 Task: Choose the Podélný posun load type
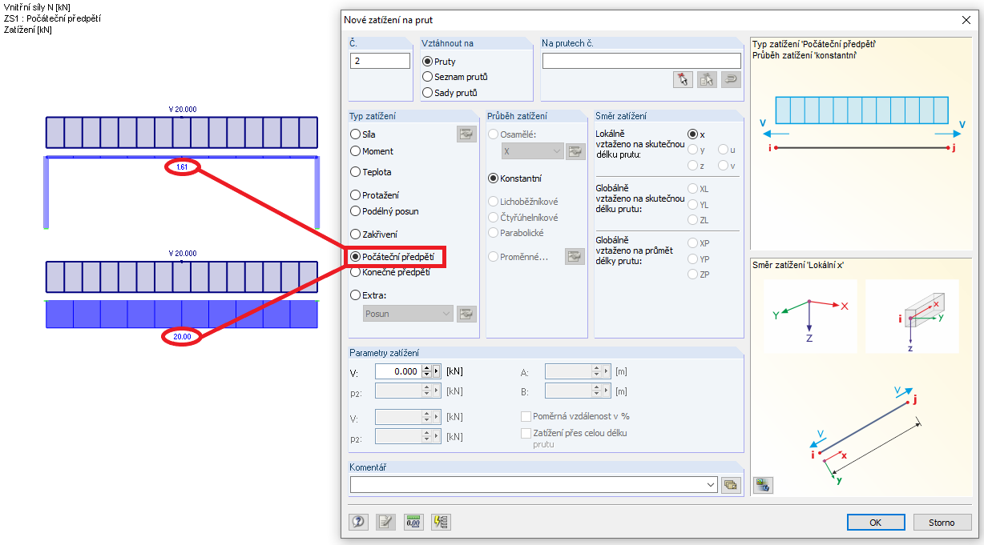(x=355, y=211)
